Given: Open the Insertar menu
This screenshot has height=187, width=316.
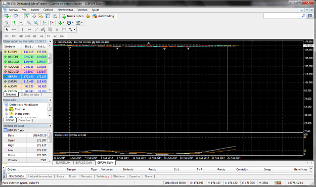Looking at the screenshot, I should [35, 10].
